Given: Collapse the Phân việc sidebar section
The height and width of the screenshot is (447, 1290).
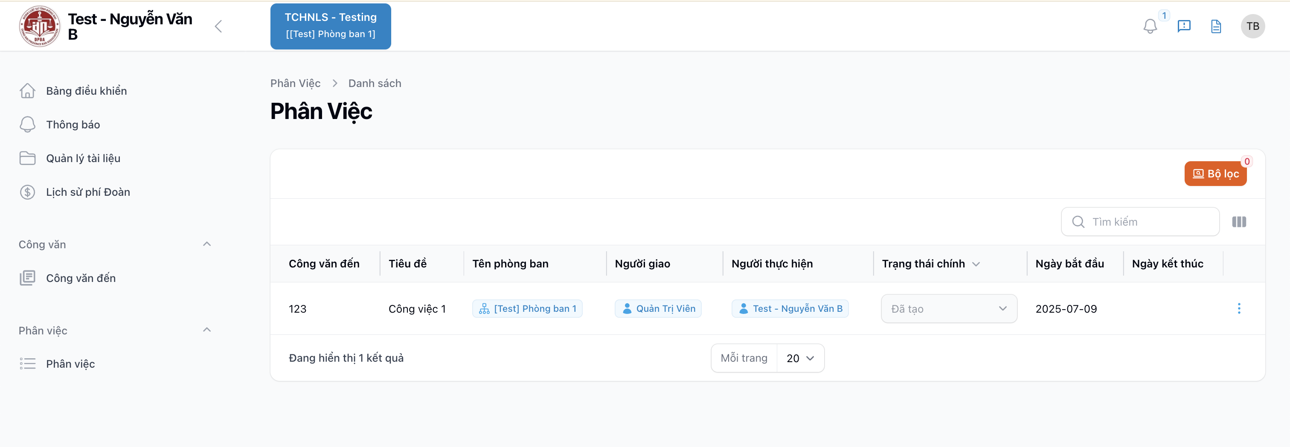Looking at the screenshot, I should click(207, 331).
